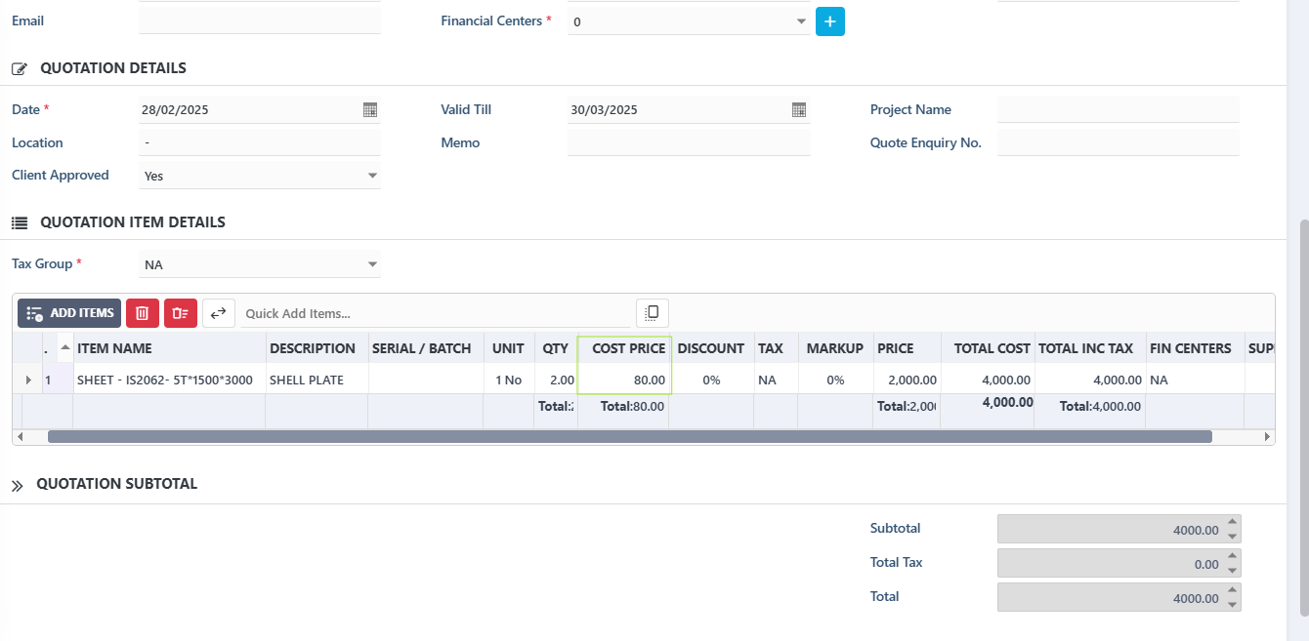
Task: Increase the Subtotal value with up stepper
Action: tap(1233, 522)
